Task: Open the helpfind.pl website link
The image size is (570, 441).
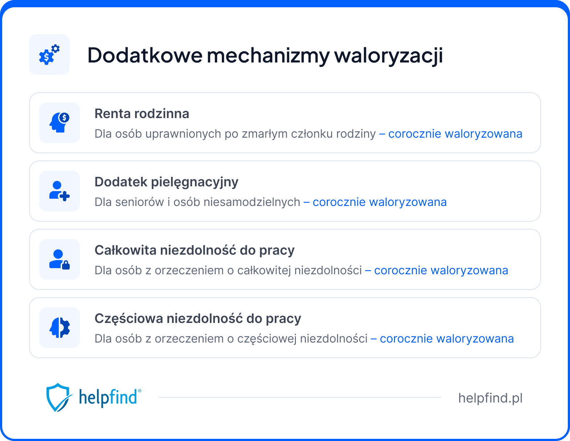Action: click(x=490, y=398)
